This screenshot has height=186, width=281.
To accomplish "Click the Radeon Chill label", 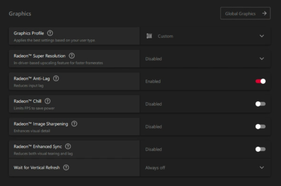I will click(x=27, y=101).
